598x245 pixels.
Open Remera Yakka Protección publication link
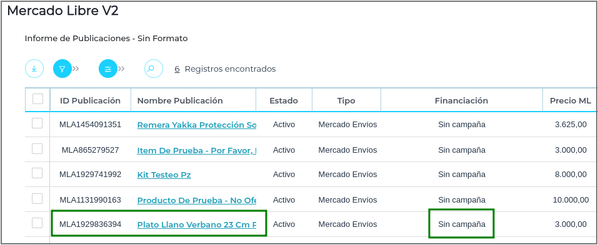197,125
